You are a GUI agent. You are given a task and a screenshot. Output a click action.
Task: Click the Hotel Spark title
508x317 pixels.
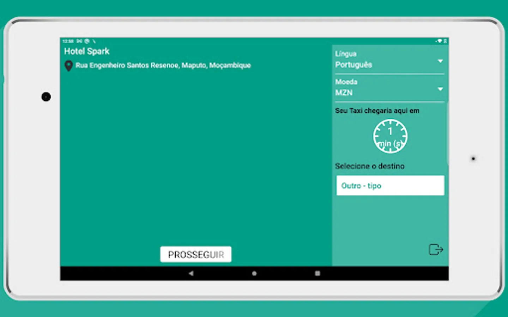87,51
